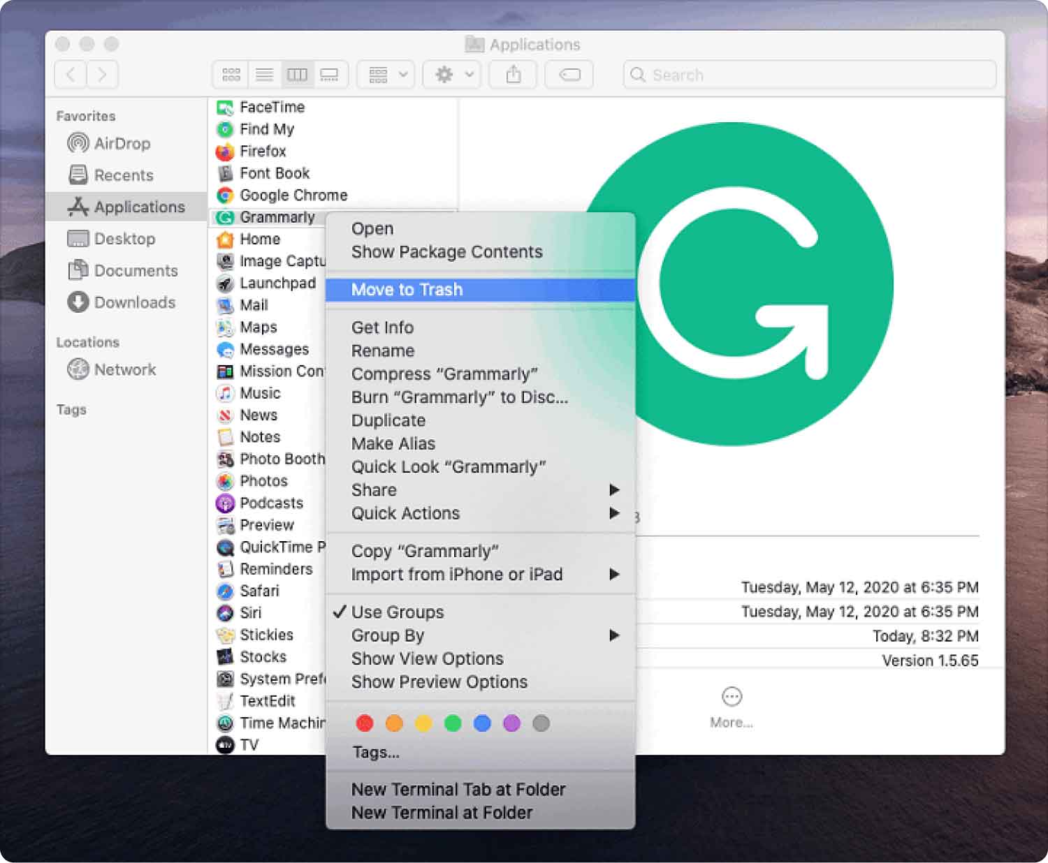
Task: Toggle the Use Groups checkmark
Action: click(480, 612)
